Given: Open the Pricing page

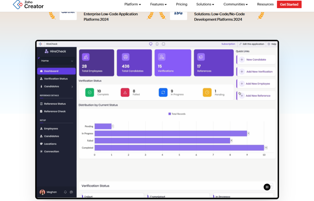Looking at the screenshot, I should tap(182, 4).
